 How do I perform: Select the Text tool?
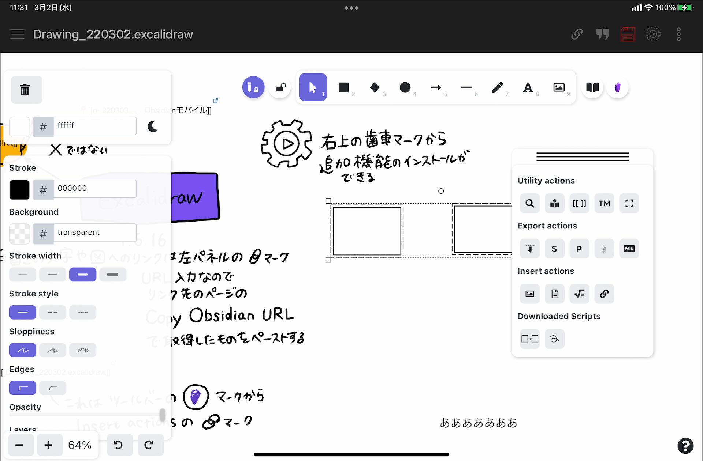528,87
